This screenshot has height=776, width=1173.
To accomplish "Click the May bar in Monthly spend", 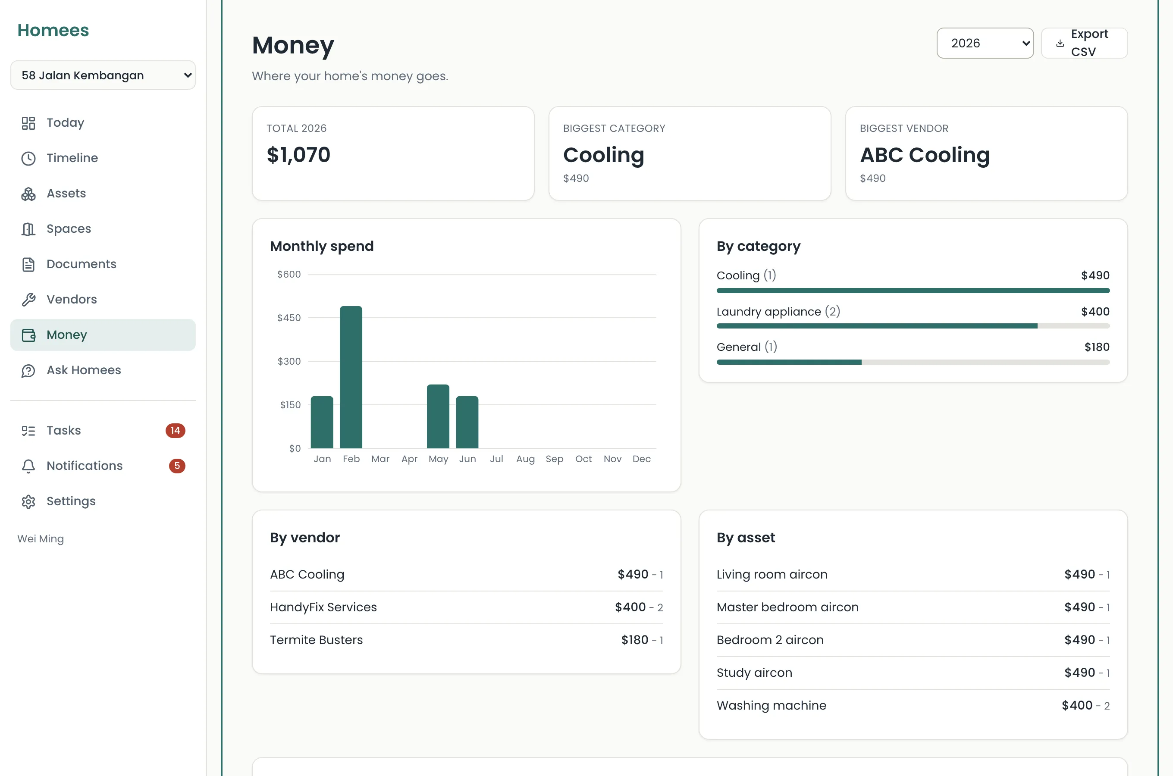I will (x=438, y=416).
